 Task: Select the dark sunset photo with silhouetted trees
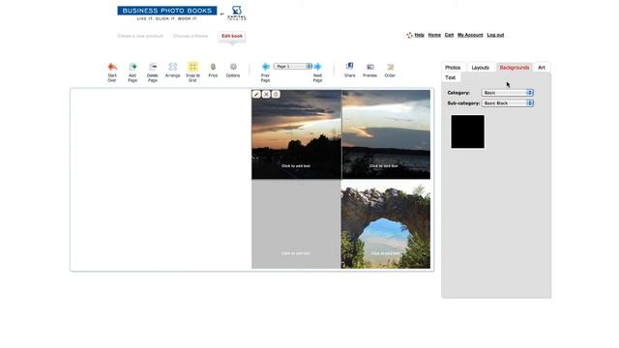[x=297, y=134]
